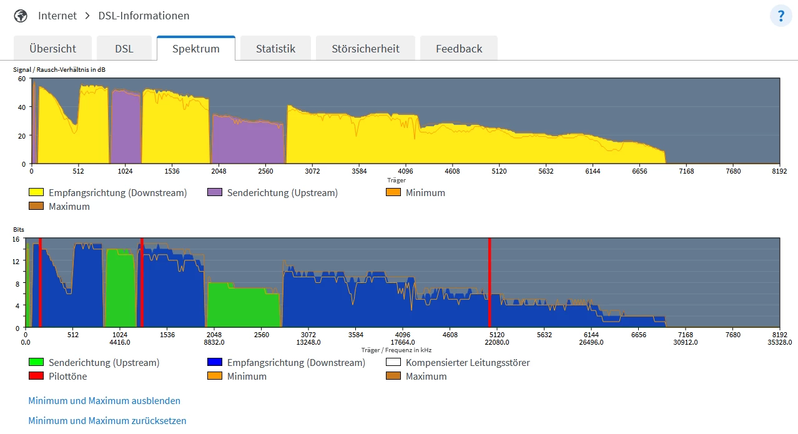The height and width of the screenshot is (434, 798).
Task: Click the white Kompensierter Leitungsstörer swatch
Action: tap(393, 363)
